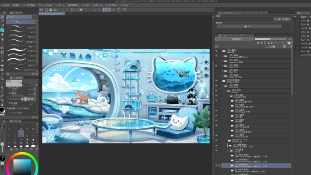
Task: Hide the Glass layer
Action: (216, 81)
